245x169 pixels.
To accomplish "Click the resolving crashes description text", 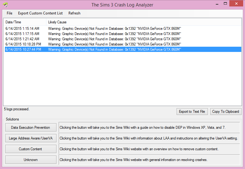I will 134,160.
